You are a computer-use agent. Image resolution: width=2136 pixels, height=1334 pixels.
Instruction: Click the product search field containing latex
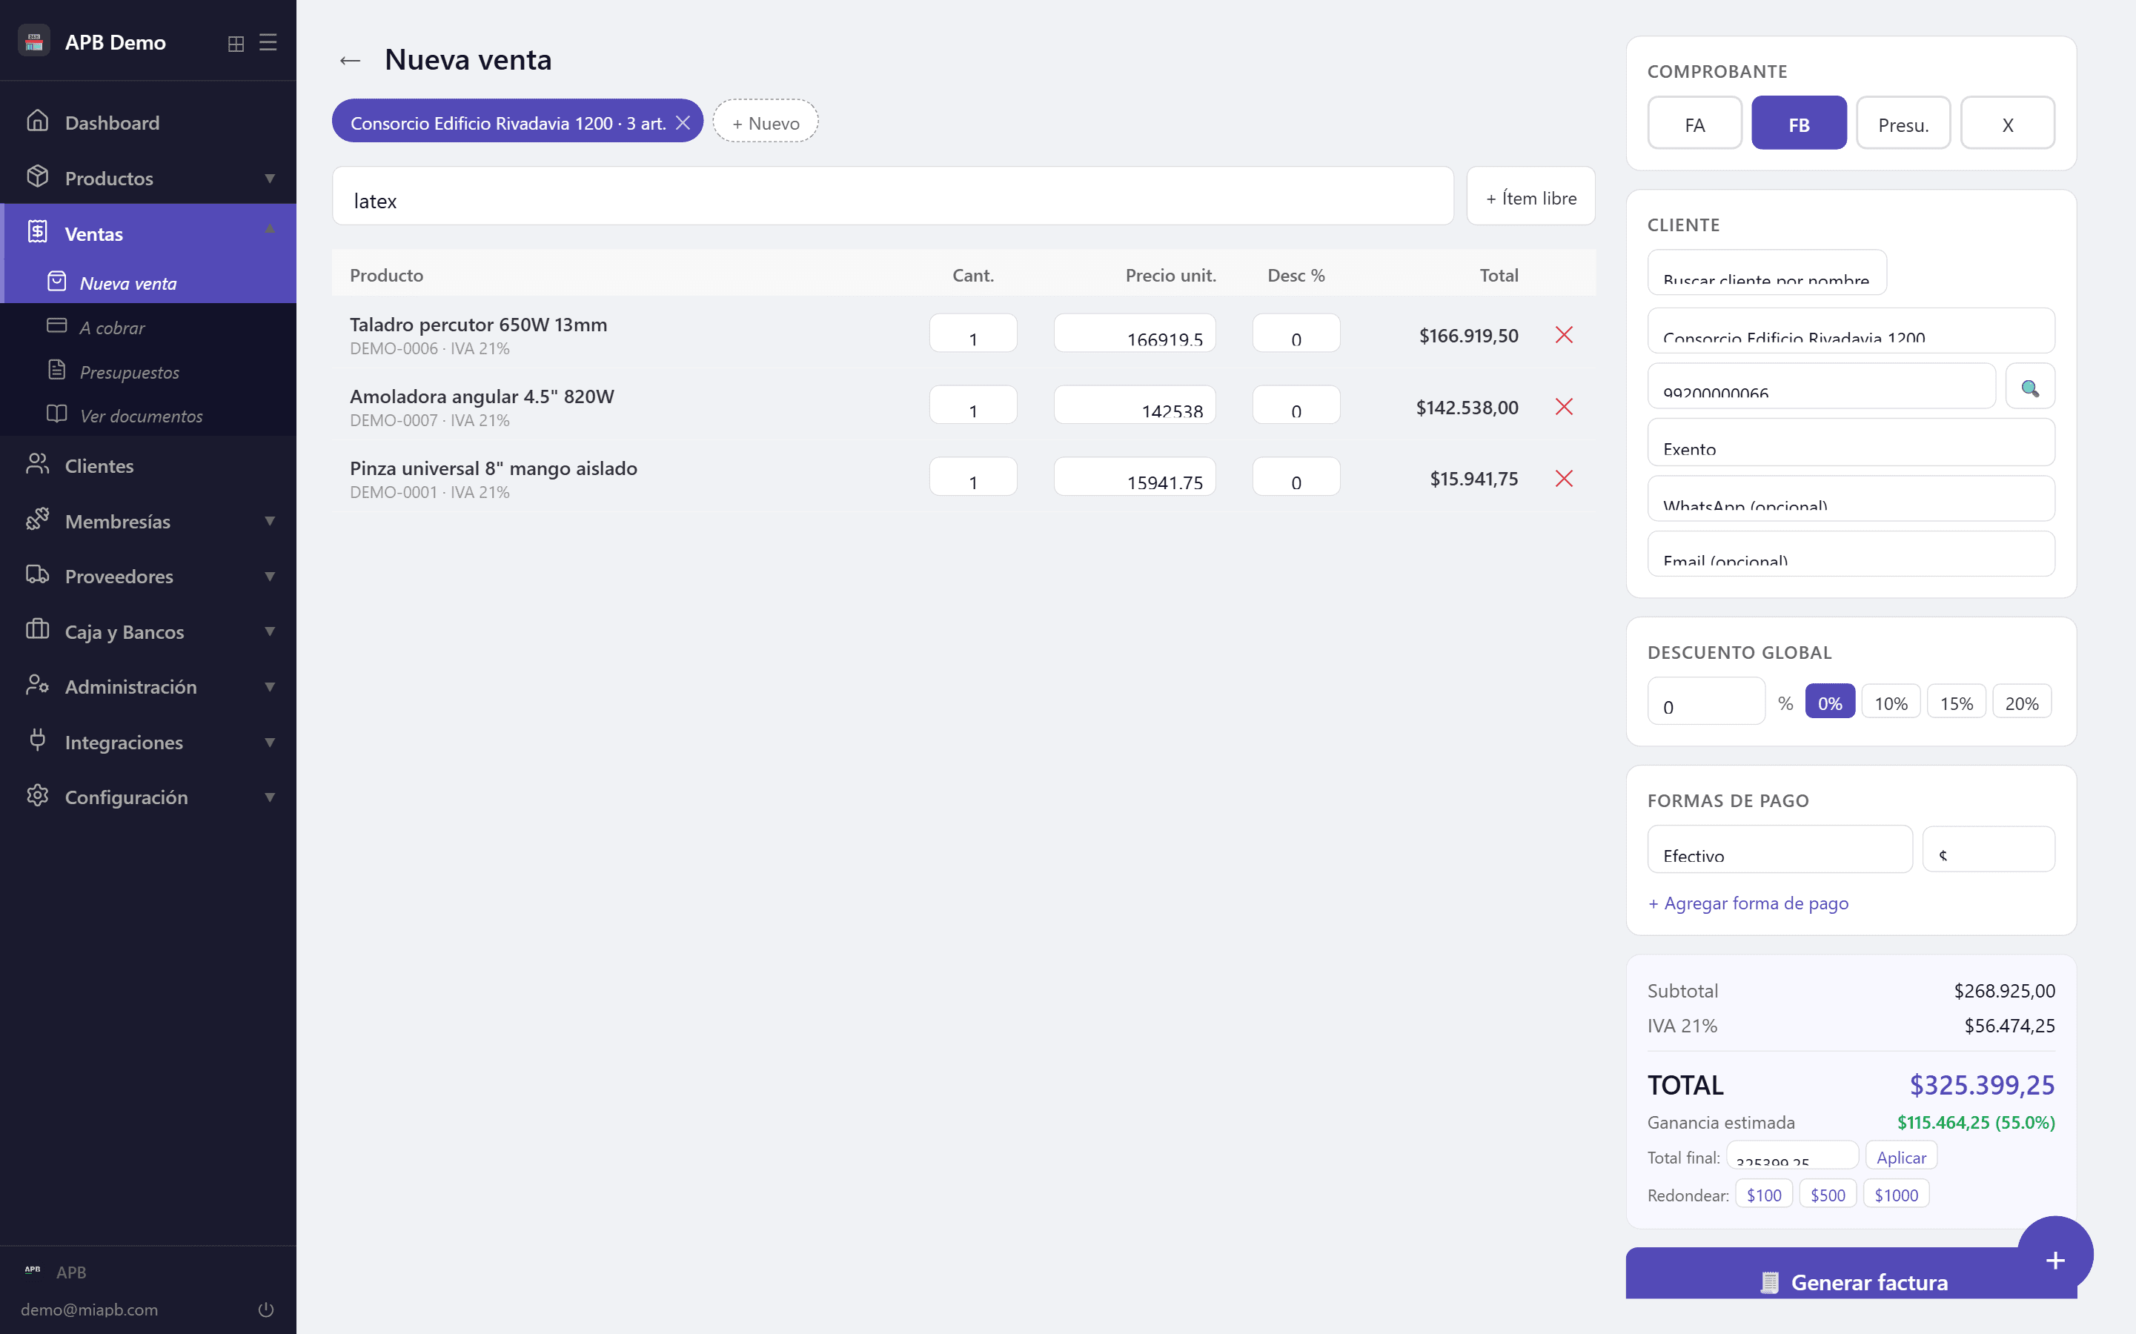pyautogui.click(x=892, y=196)
